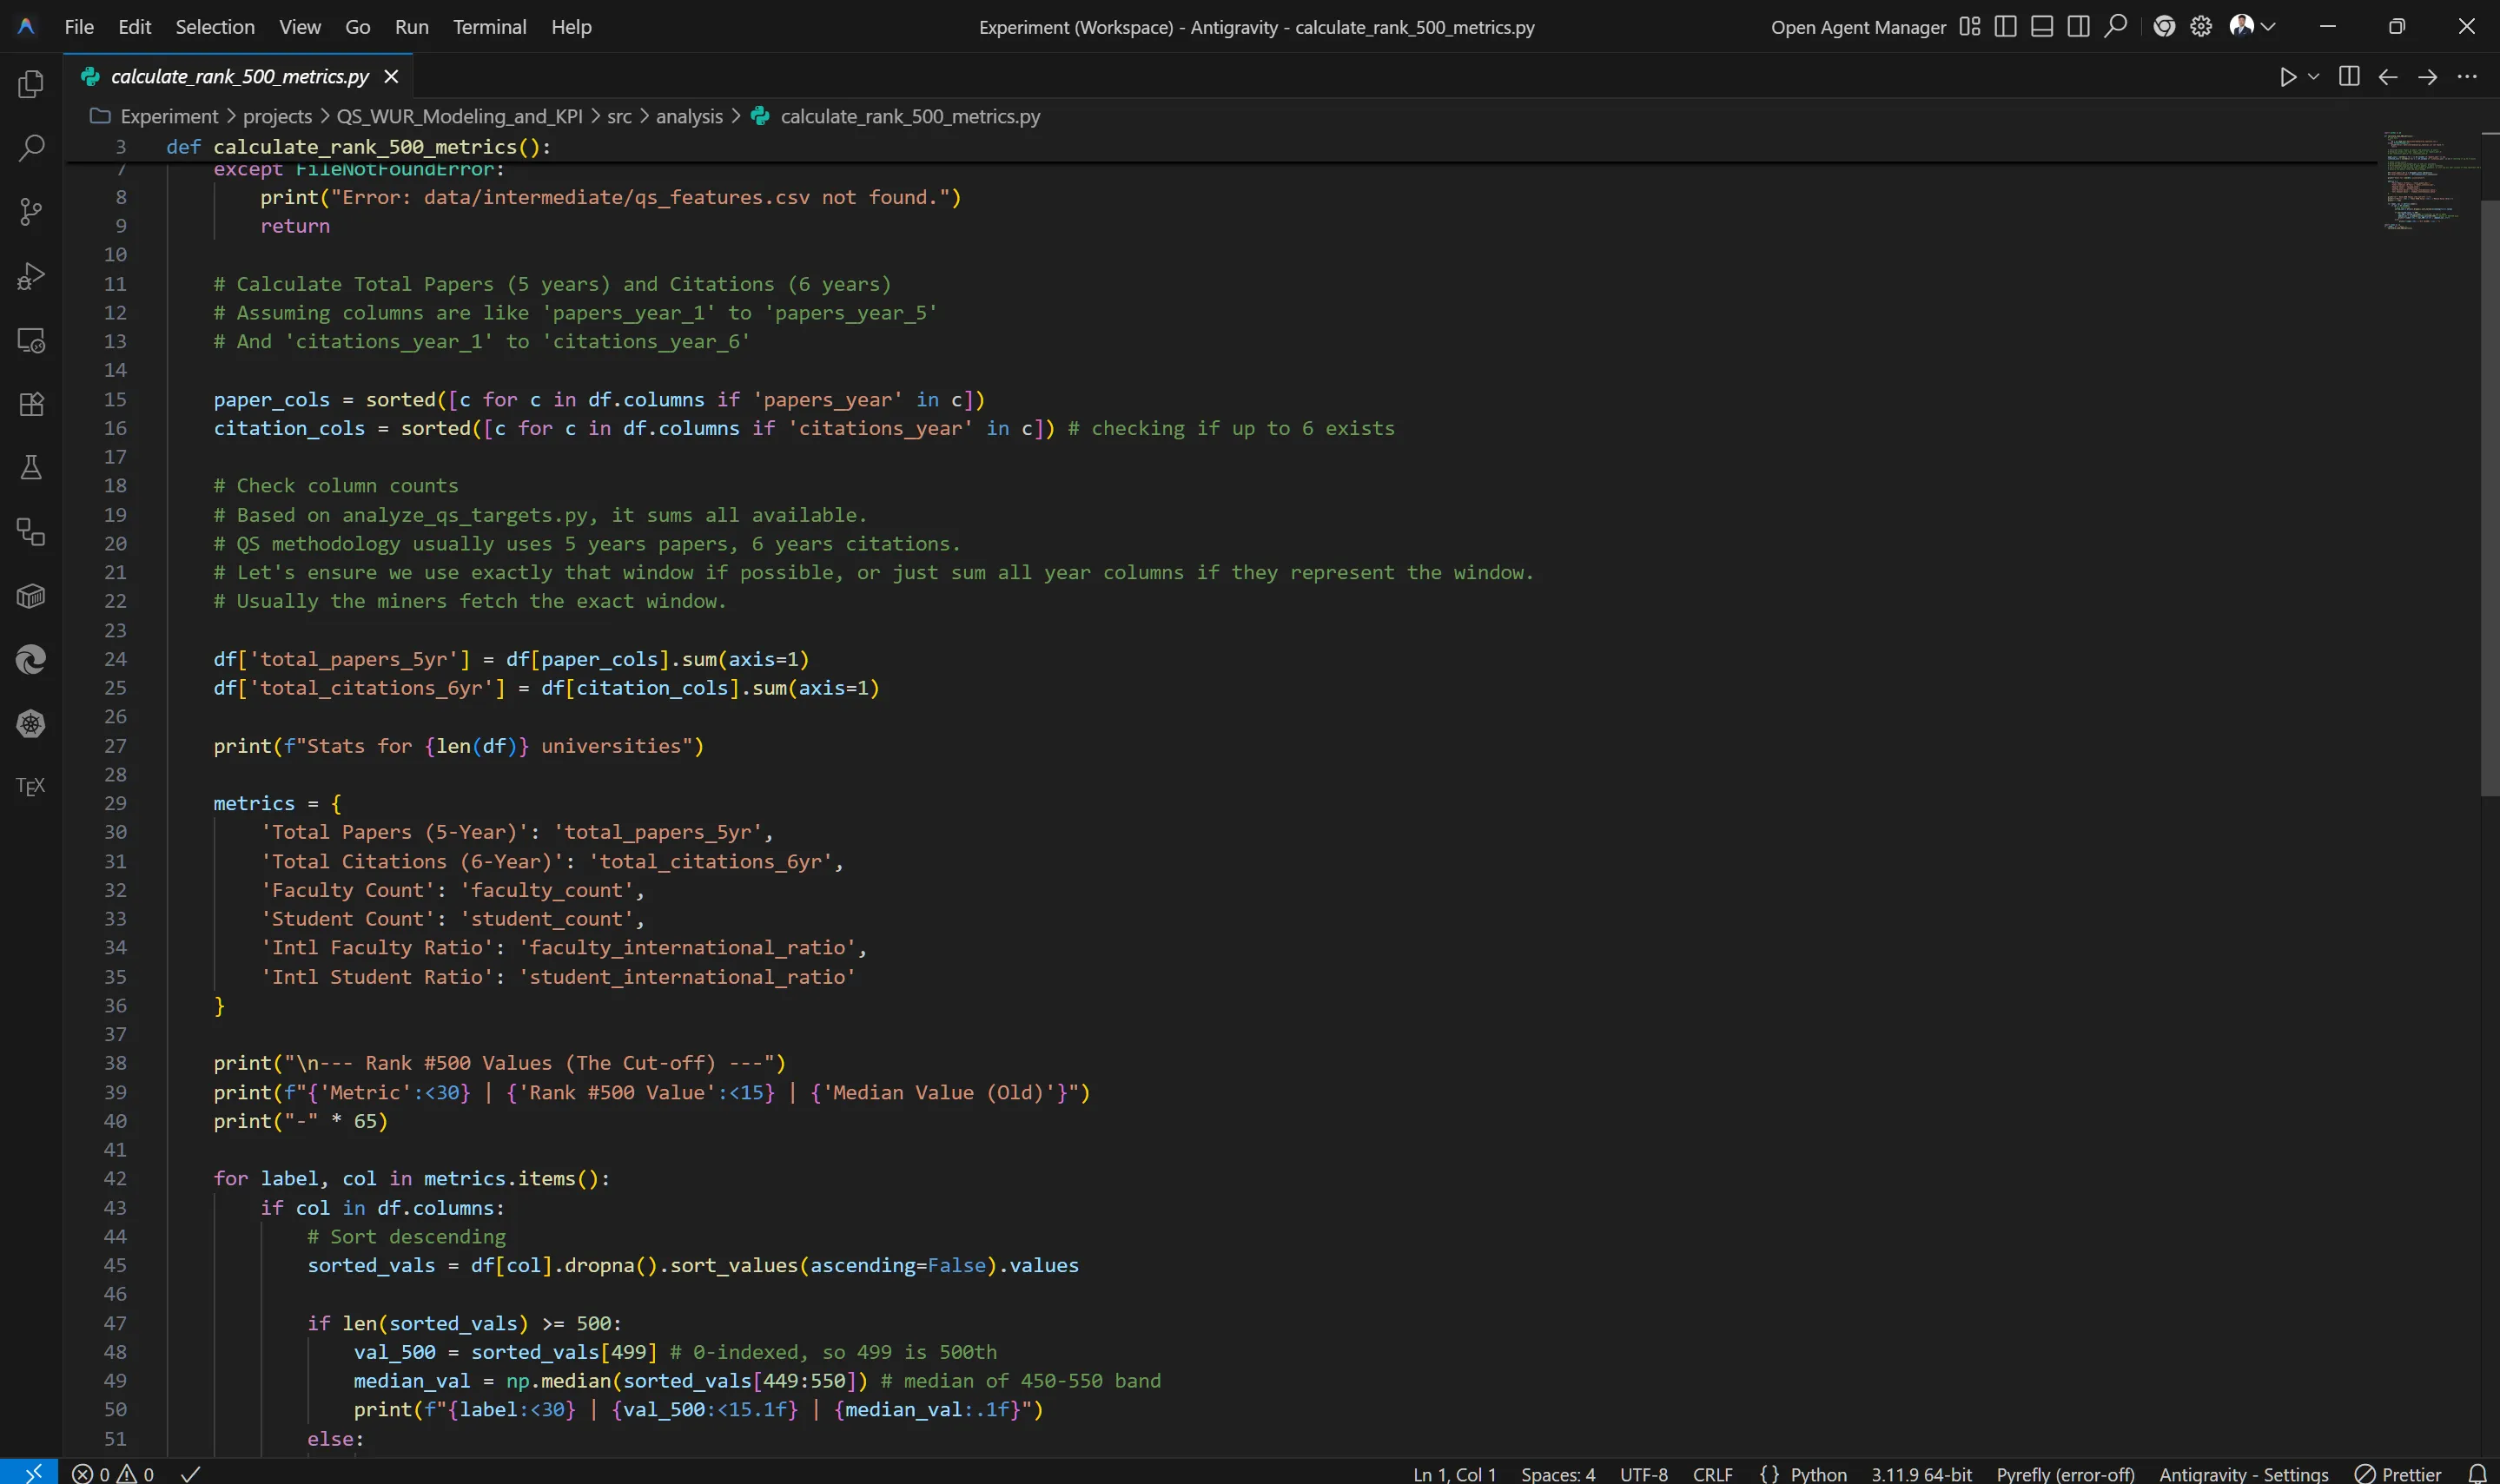
Task: Expand the run button dropdown arrow
Action: coord(2313,77)
